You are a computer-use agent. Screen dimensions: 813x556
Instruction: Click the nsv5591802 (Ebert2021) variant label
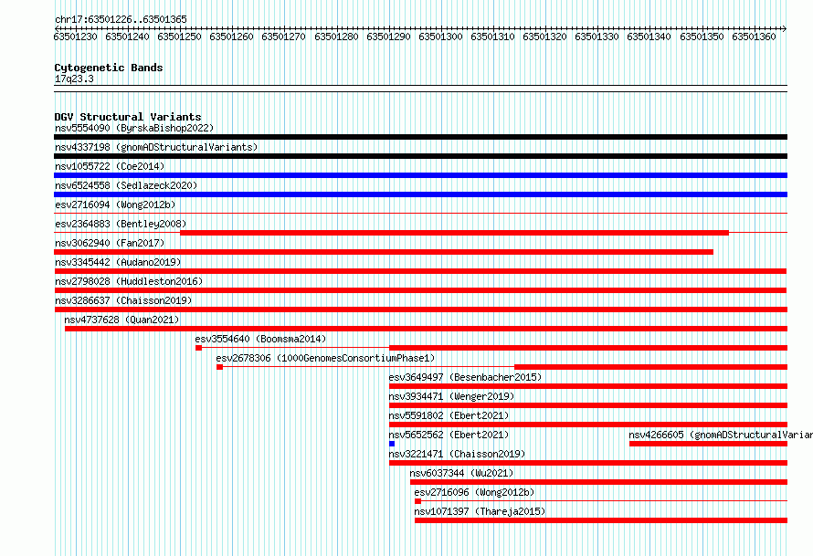point(449,415)
